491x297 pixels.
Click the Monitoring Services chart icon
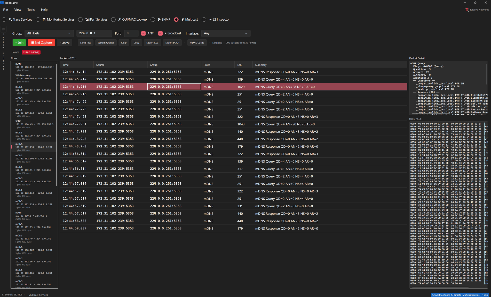pyautogui.click(x=44, y=20)
